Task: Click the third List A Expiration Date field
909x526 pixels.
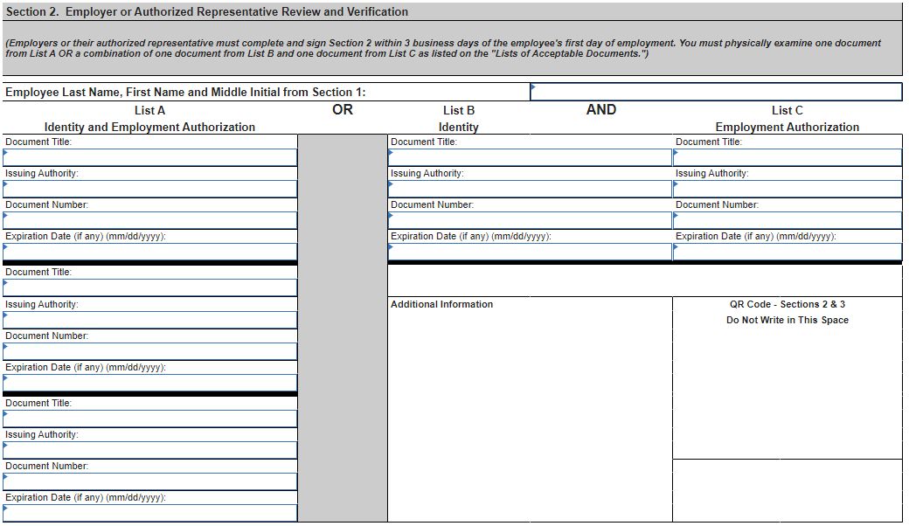Action: 149,514
